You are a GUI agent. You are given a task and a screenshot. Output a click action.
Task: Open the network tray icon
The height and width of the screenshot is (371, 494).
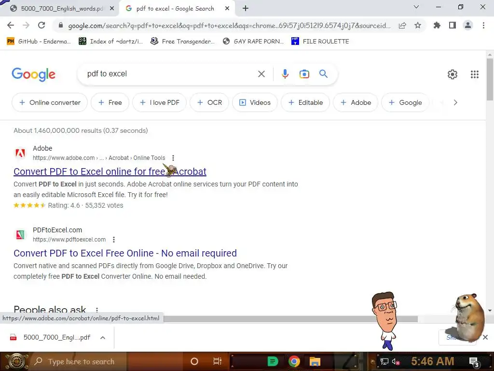click(384, 362)
